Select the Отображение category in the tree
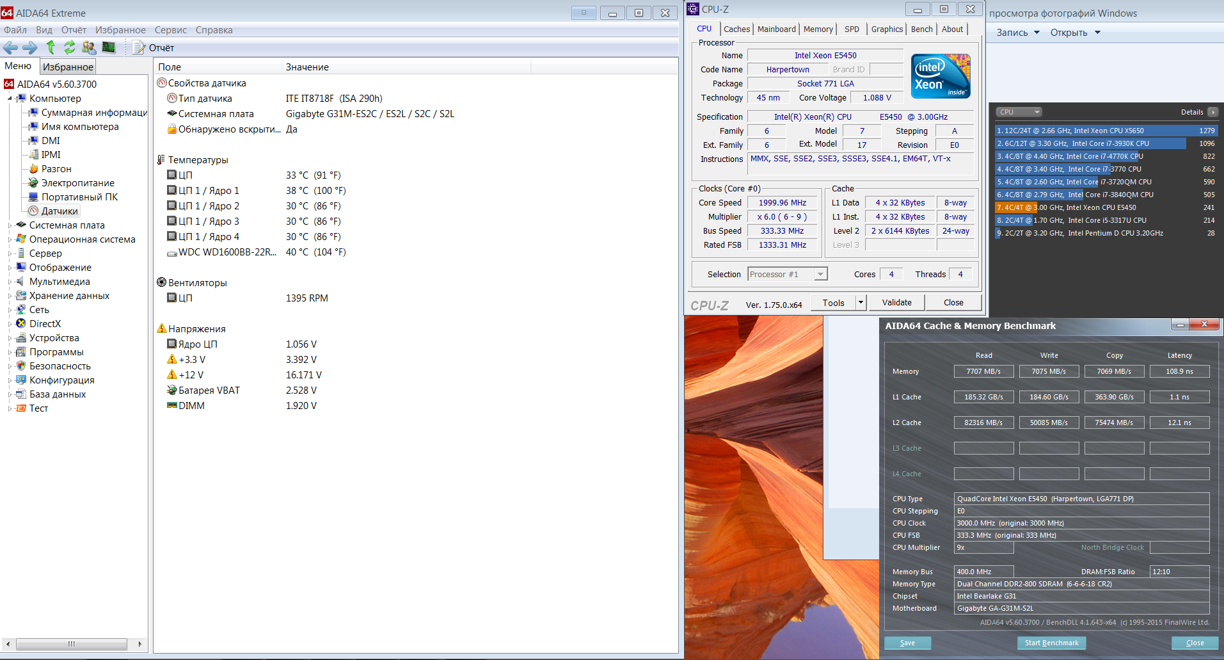Image resolution: width=1224 pixels, height=660 pixels. (x=60, y=268)
